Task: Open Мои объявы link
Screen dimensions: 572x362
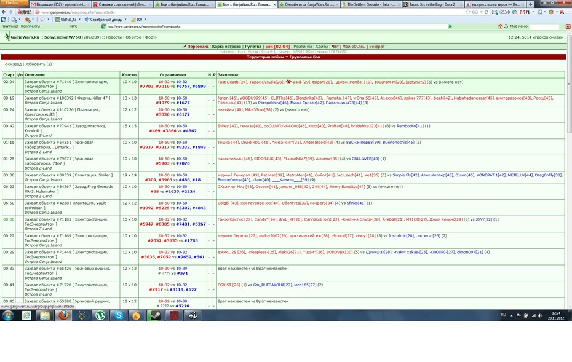Action: coord(354,47)
